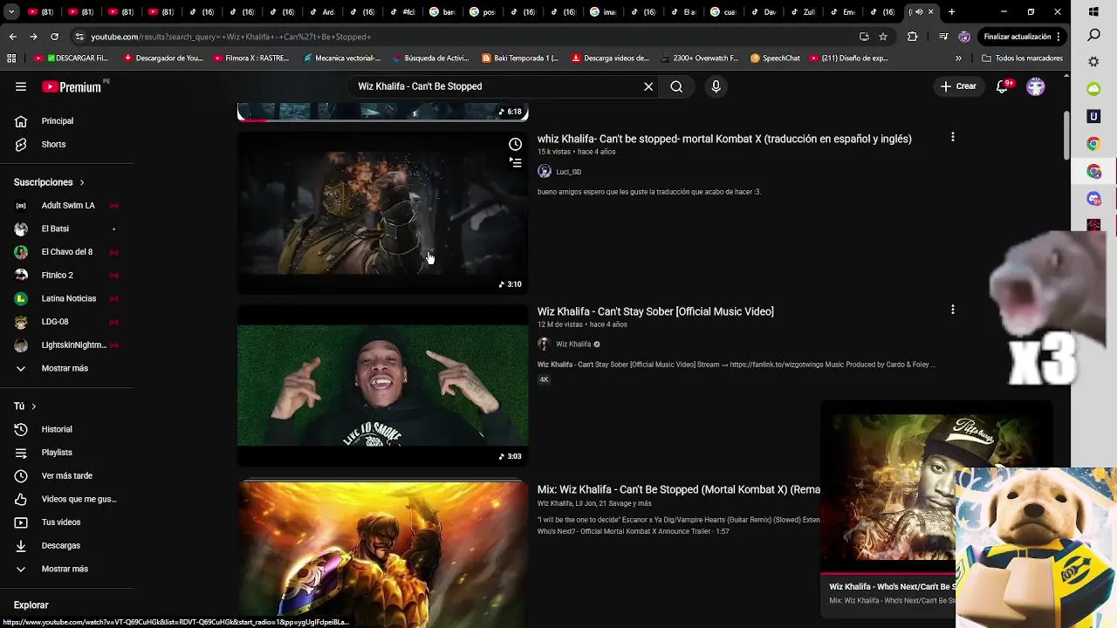
Task: Open the tab search dropdown arrow
Action: (11, 12)
